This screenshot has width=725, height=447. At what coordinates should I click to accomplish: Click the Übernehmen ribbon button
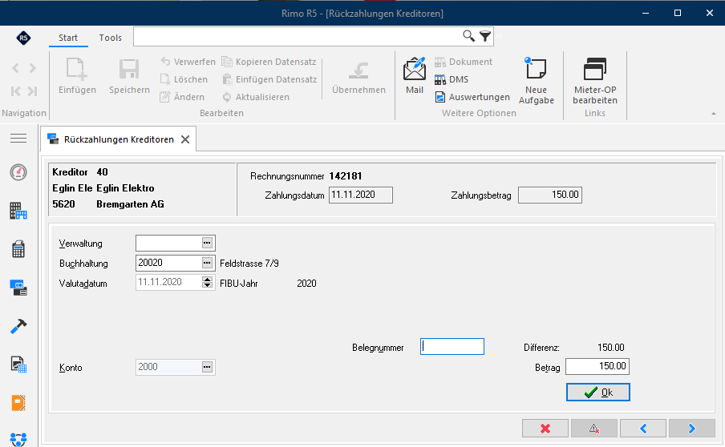pyautogui.click(x=358, y=78)
